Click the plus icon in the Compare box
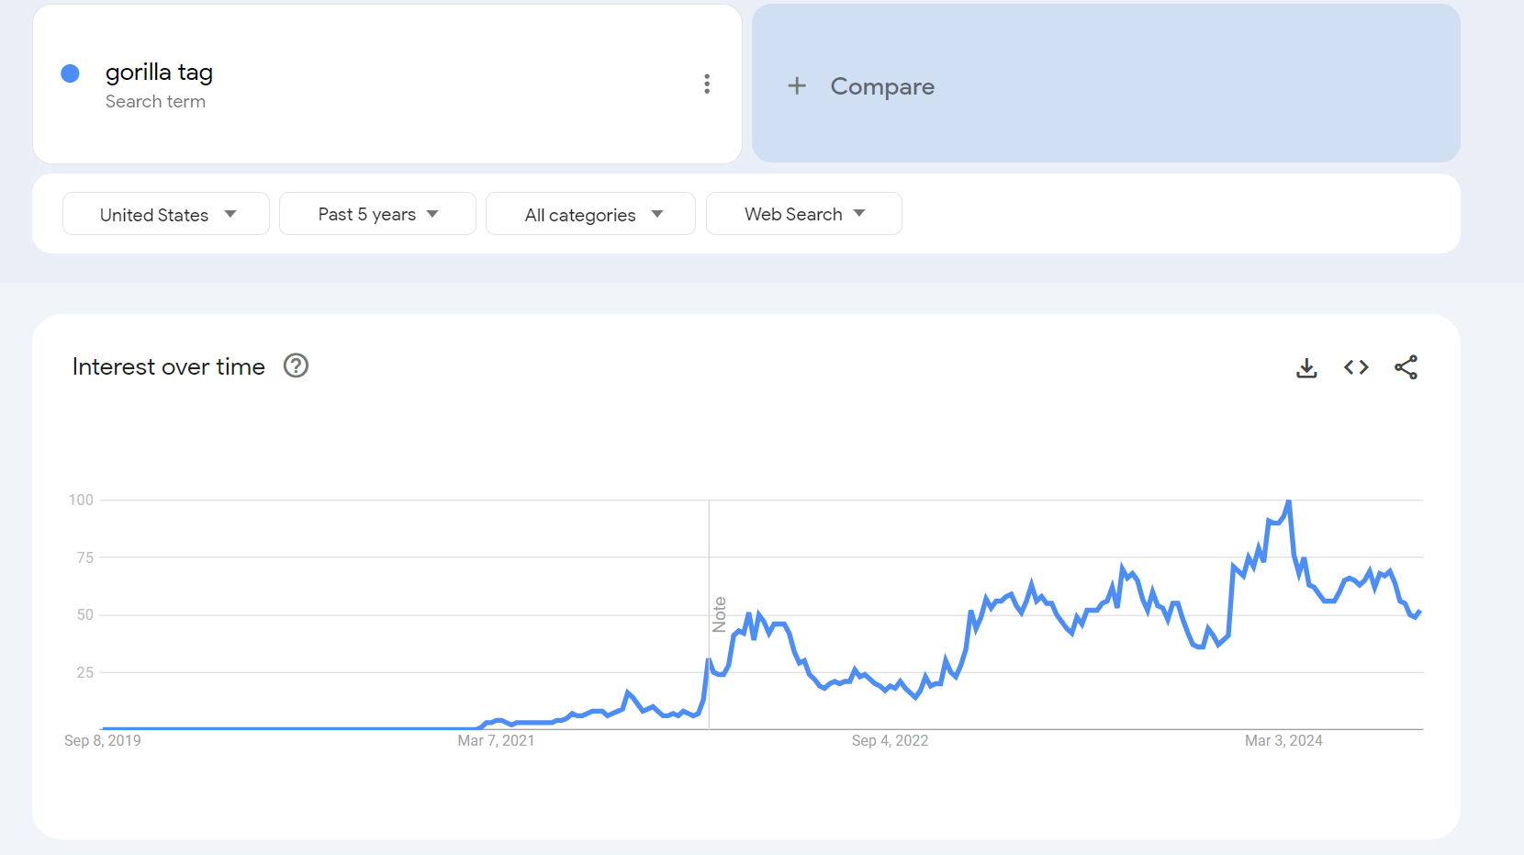1524x855 pixels. tap(797, 85)
